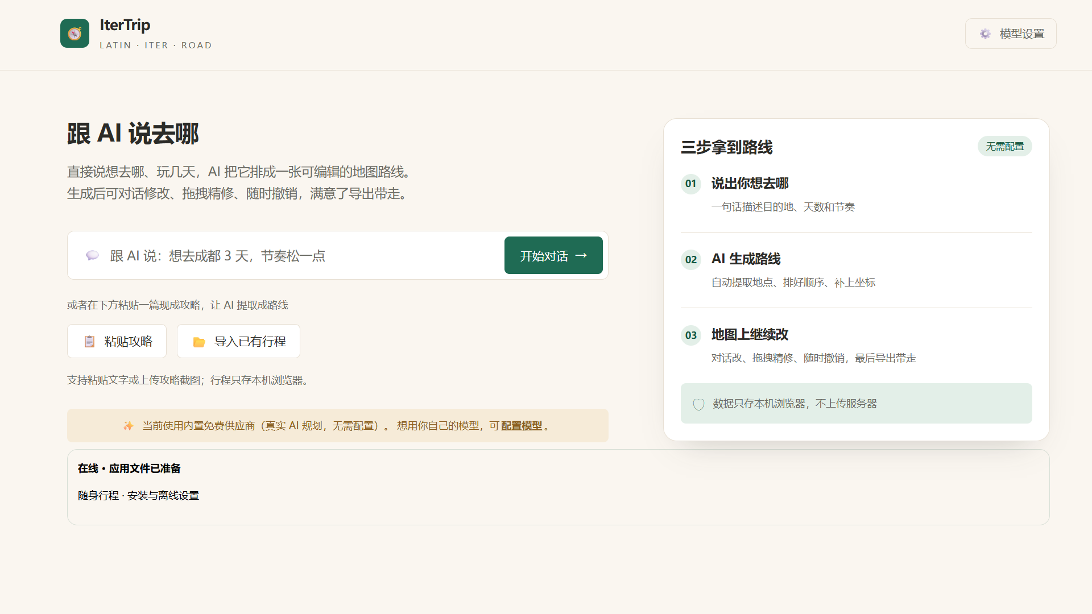Click the shield icon in privacy notice

(698, 404)
